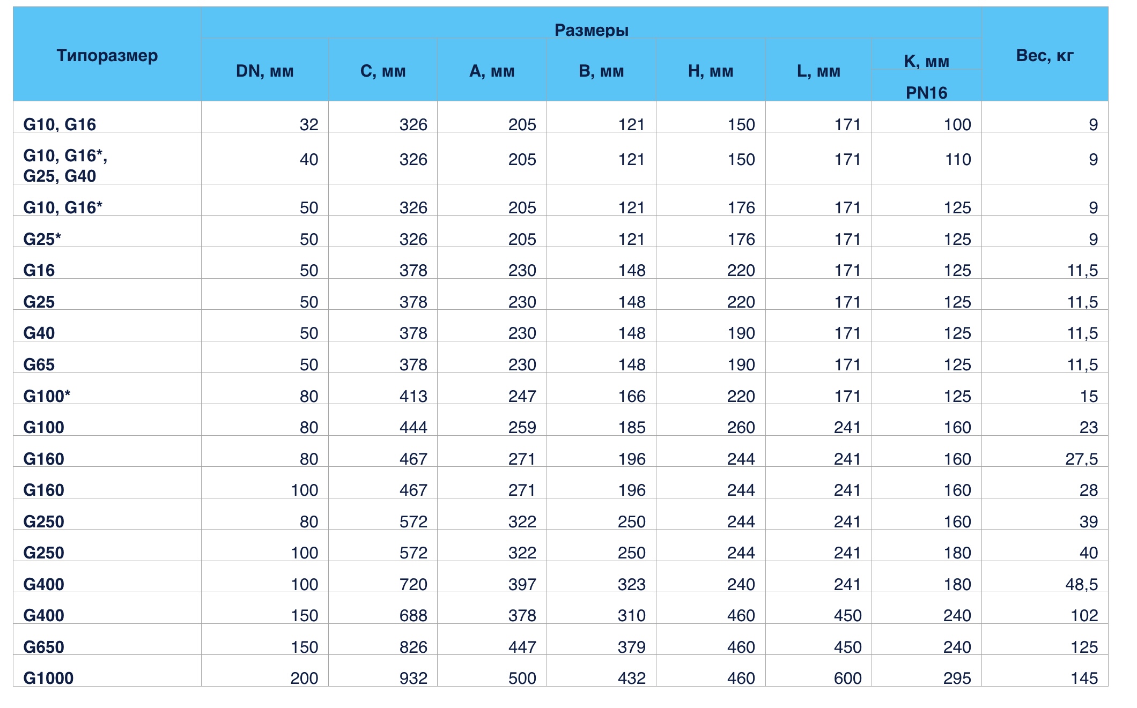Select the DN, мм column header
Screen dimensions: 1137x708
tap(264, 71)
